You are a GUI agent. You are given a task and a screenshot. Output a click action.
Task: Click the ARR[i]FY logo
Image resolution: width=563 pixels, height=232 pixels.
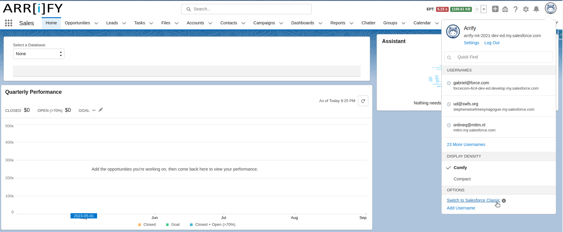(33, 9)
